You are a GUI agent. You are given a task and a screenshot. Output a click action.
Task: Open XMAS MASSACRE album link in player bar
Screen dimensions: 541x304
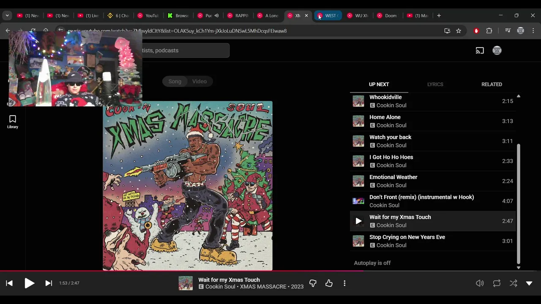tap(263, 287)
